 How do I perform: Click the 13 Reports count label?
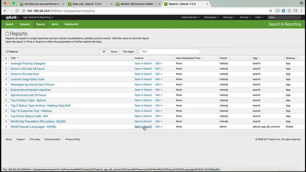(11, 52)
